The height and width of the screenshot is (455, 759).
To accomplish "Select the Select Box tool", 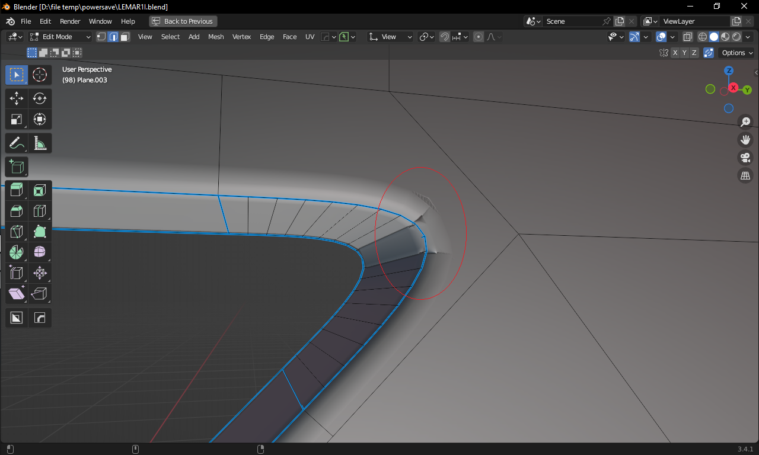I will point(17,75).
